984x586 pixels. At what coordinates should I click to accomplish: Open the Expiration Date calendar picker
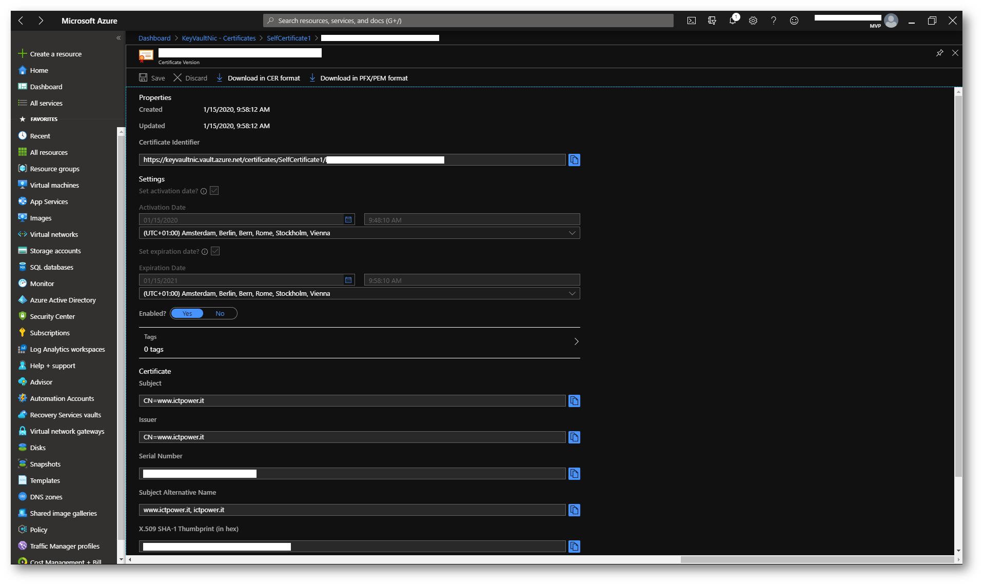pyautogui.click(x=348, y=280)
